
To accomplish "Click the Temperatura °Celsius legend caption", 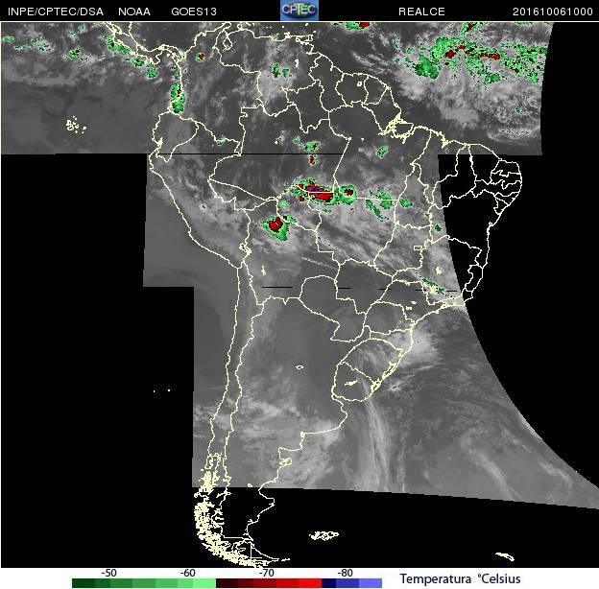I will 460,578.
